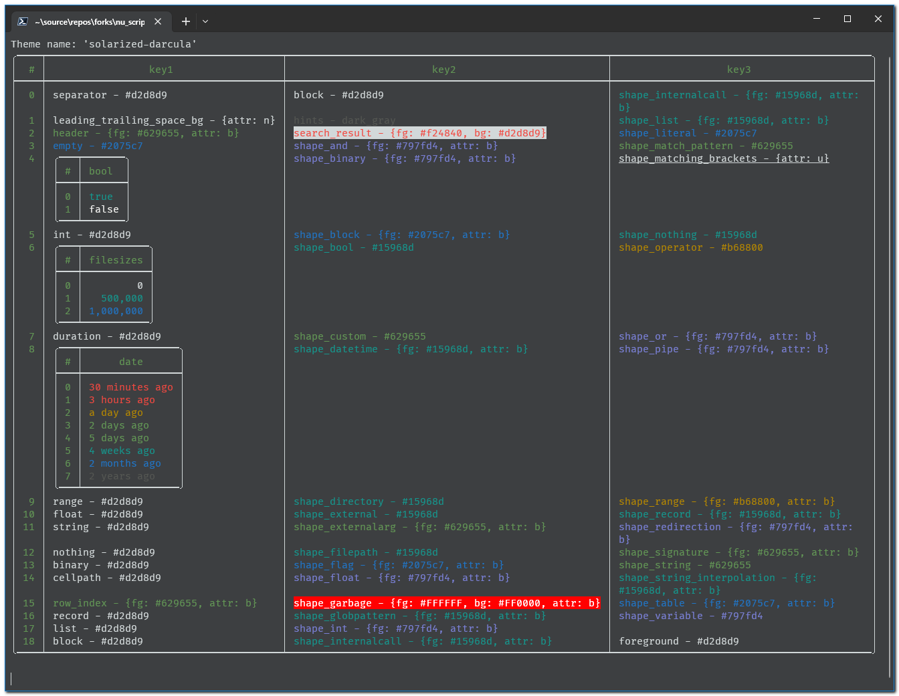Viewport: 899px width, 696px height.
Task: Click 'shape_custom - #629655' entry
Action: (360, 336)
